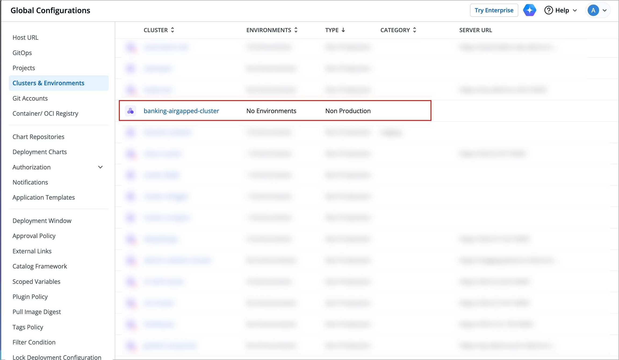
Task: Sort by Cluster column arrows
Action: [x=172, y=30]
